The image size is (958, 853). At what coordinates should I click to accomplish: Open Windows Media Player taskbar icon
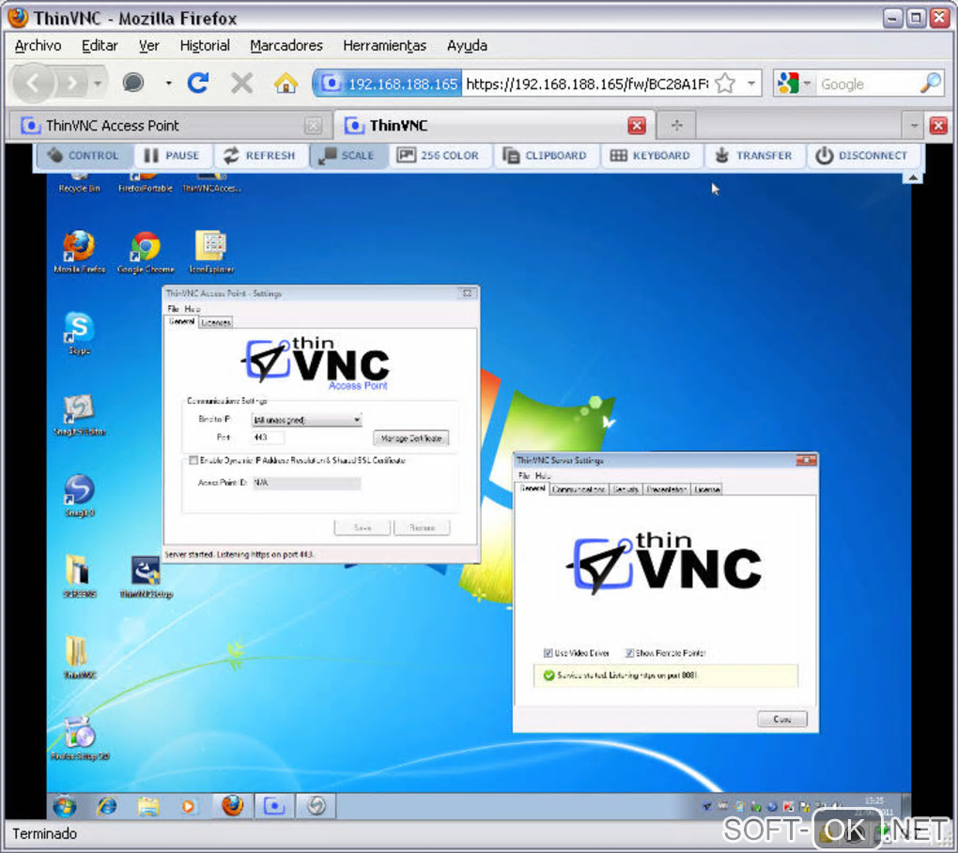(188, 807)
